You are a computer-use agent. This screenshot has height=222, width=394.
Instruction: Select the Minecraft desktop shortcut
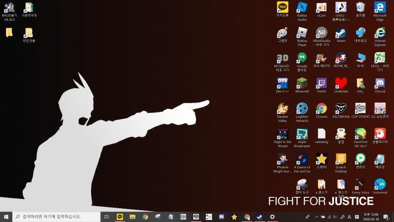tap(302, 85)
